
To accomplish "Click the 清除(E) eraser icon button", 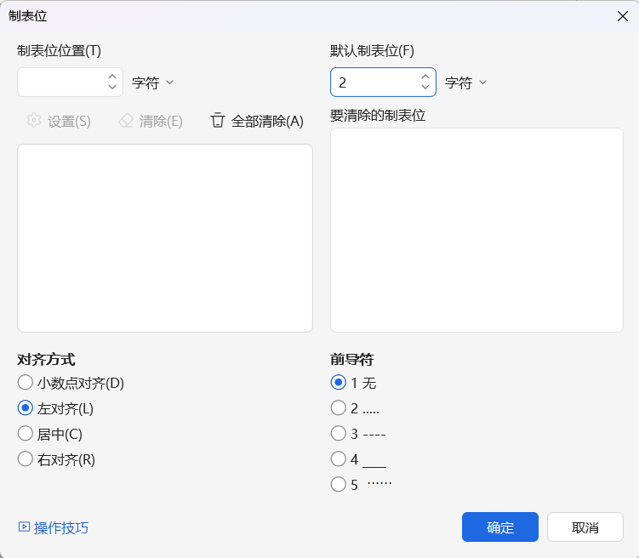I will (x=151, y=121).
